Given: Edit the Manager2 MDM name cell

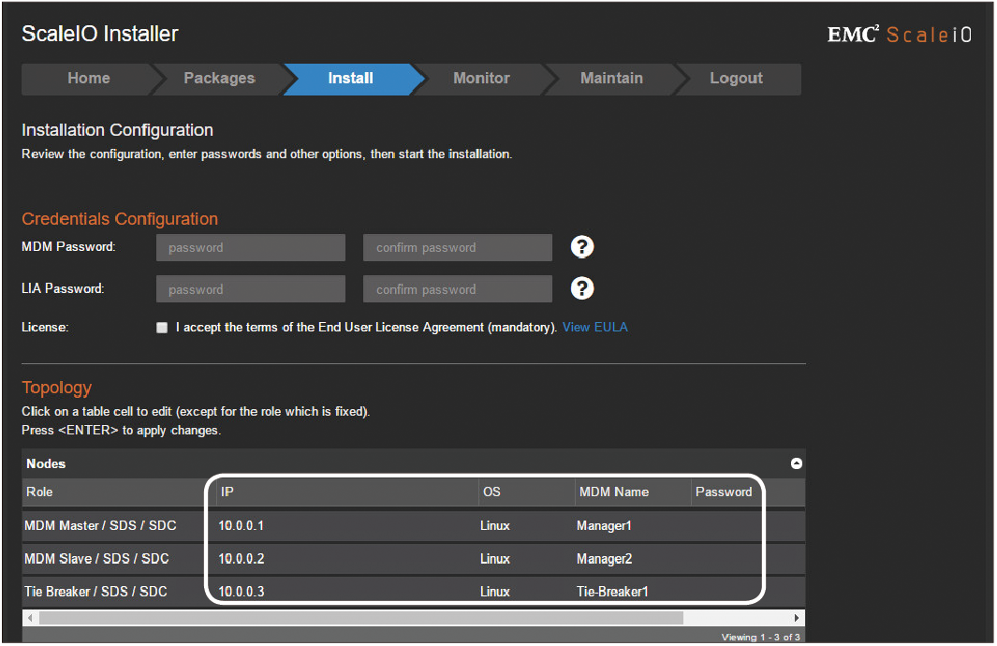Looking at the screenshot, I should [x=633, y=559].
